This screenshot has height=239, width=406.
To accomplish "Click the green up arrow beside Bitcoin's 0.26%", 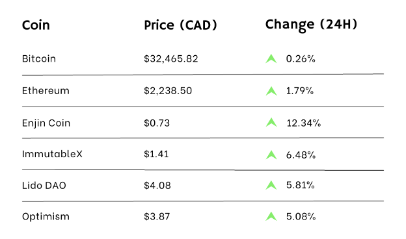I will pos(271,59).
